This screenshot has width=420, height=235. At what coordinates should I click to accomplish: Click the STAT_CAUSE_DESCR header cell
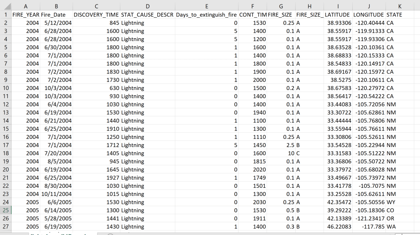pos(147,14)
